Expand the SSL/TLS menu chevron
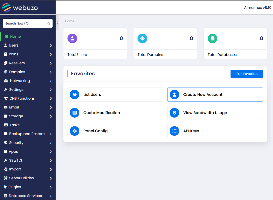 51,161
